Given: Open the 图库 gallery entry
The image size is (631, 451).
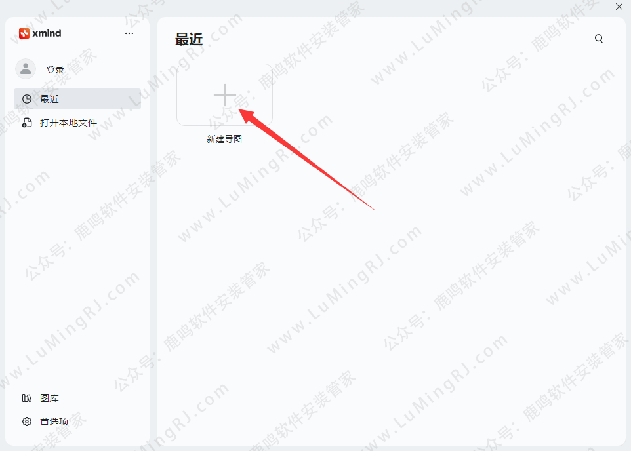Looking at the screenshot, I should [49, 399].
